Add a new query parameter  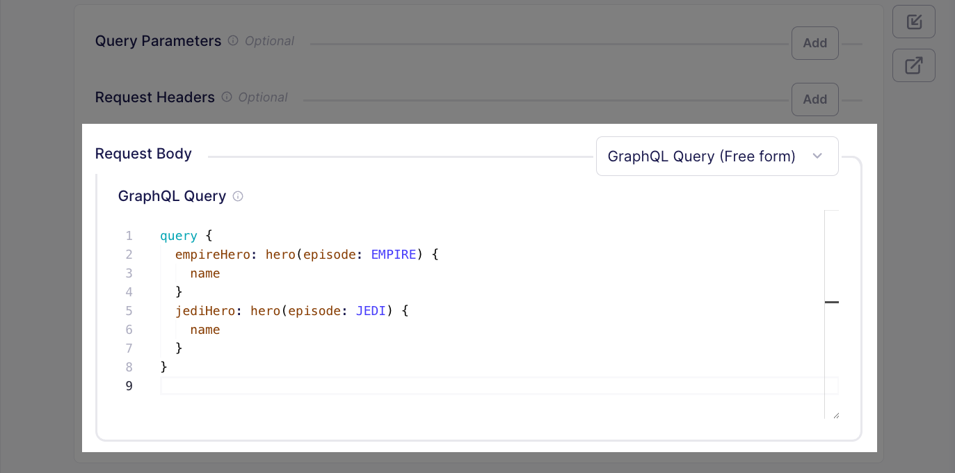coord(814,42)
